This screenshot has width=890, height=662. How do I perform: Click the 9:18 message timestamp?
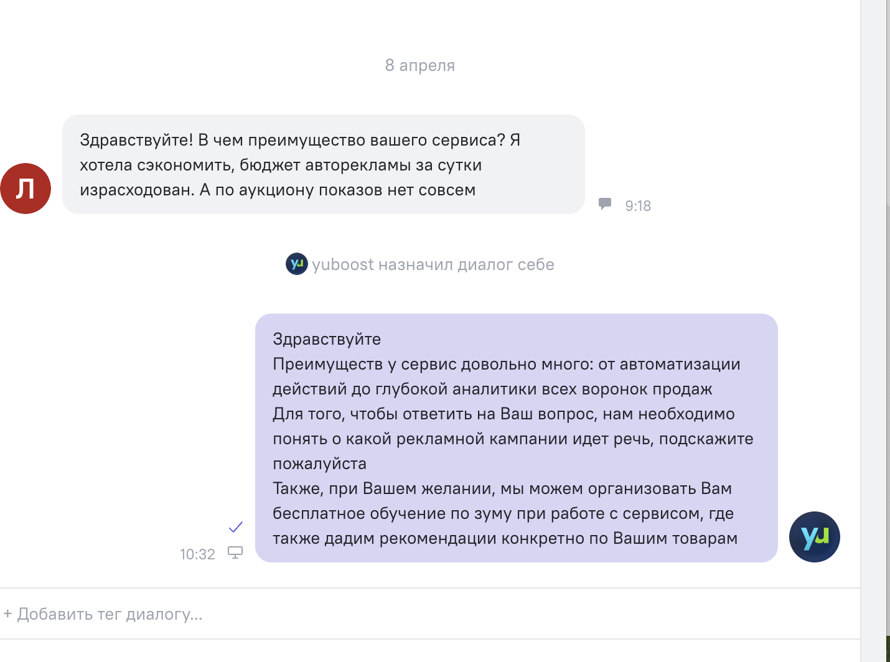638,206
